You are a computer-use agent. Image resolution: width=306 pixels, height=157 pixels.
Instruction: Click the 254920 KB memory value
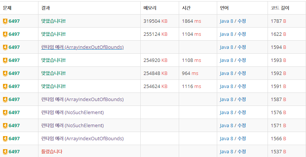pyautogui.click(x=156, y=60)
